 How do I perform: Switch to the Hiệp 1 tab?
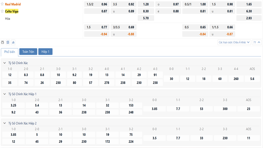coord(45,52)
